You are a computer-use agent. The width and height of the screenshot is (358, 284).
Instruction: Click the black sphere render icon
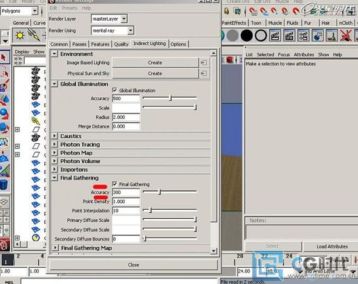[x=247, y=36]
